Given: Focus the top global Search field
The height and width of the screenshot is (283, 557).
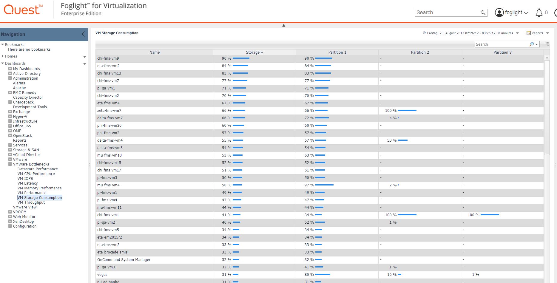Looking at the screenshot, I should (448, 13).
